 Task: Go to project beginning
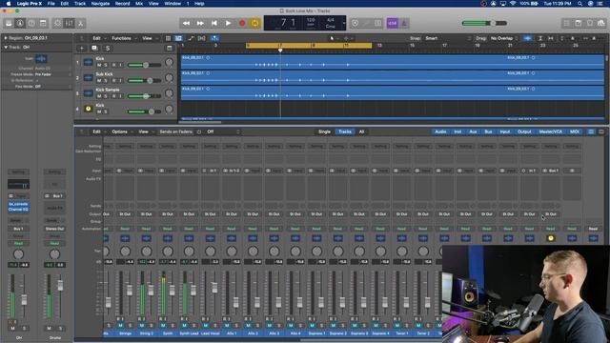[213, 23]
